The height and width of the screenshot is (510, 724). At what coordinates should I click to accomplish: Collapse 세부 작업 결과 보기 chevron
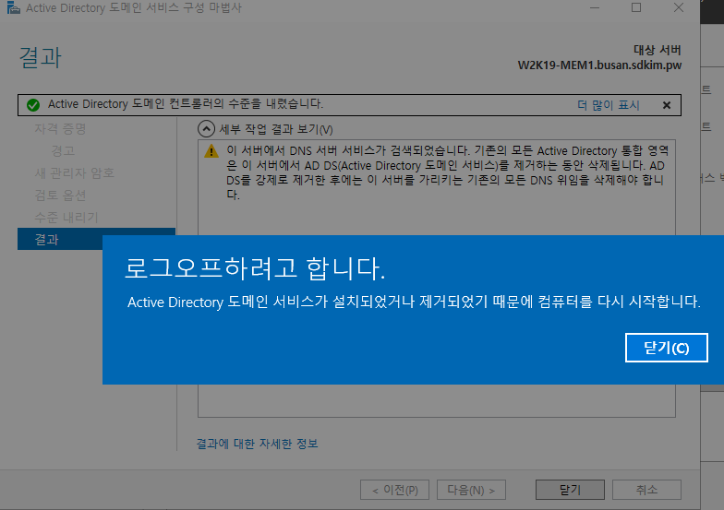207,129
